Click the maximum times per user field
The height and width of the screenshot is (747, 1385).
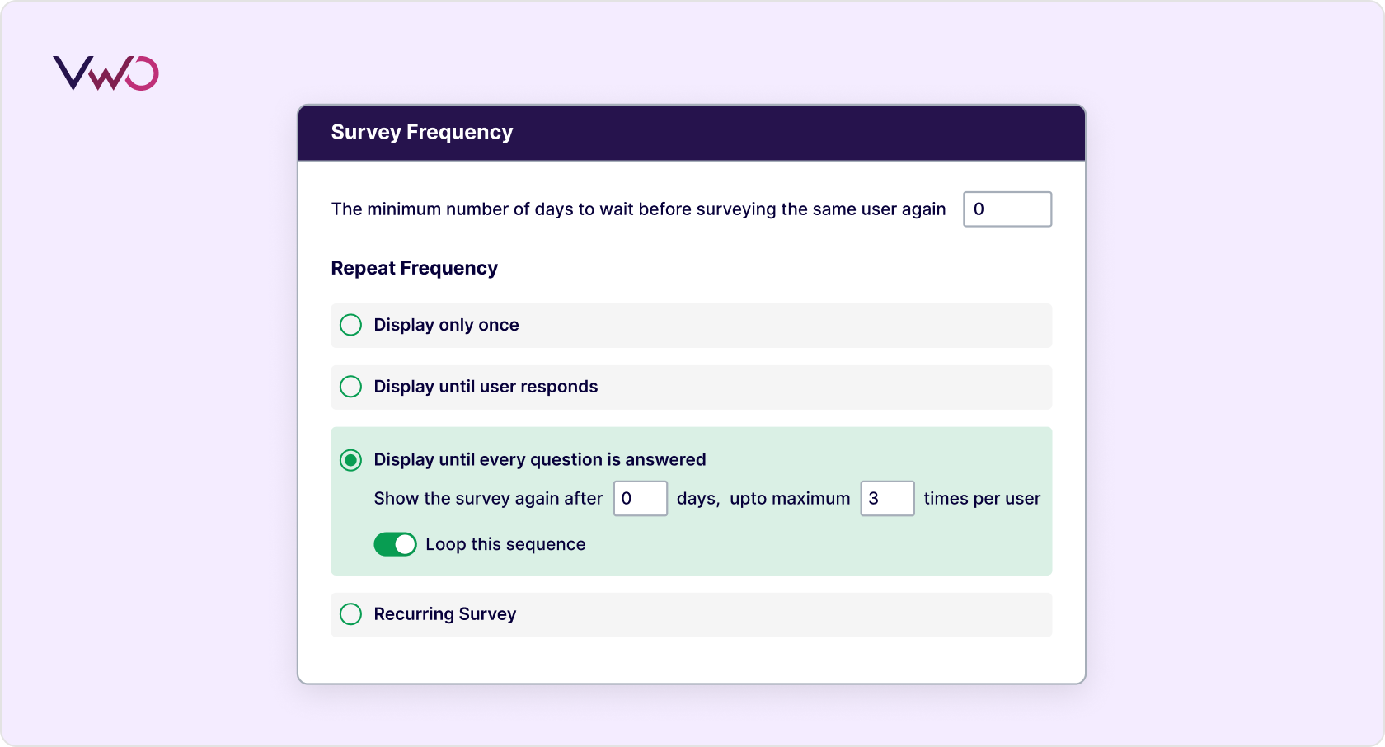click(x=888, y=498)
